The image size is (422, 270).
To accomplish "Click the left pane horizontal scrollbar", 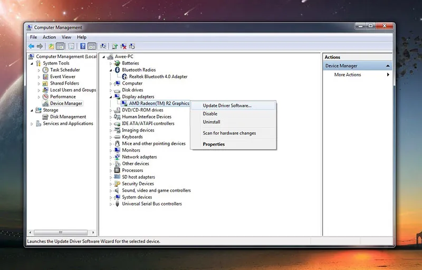I will point(61,232).
